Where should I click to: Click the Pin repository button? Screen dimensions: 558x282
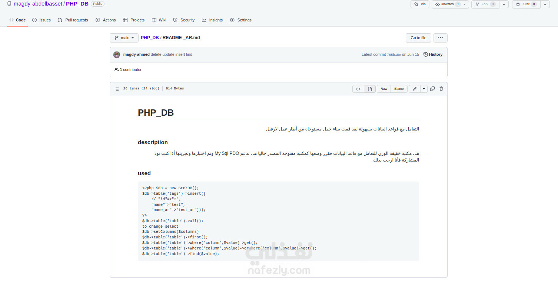click(x=420, y=4)
